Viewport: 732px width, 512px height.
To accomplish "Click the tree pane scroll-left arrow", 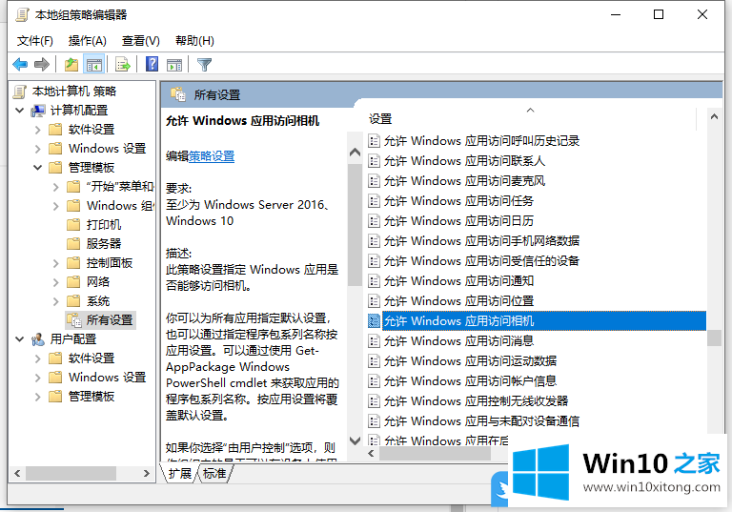I will click(17, 473).
